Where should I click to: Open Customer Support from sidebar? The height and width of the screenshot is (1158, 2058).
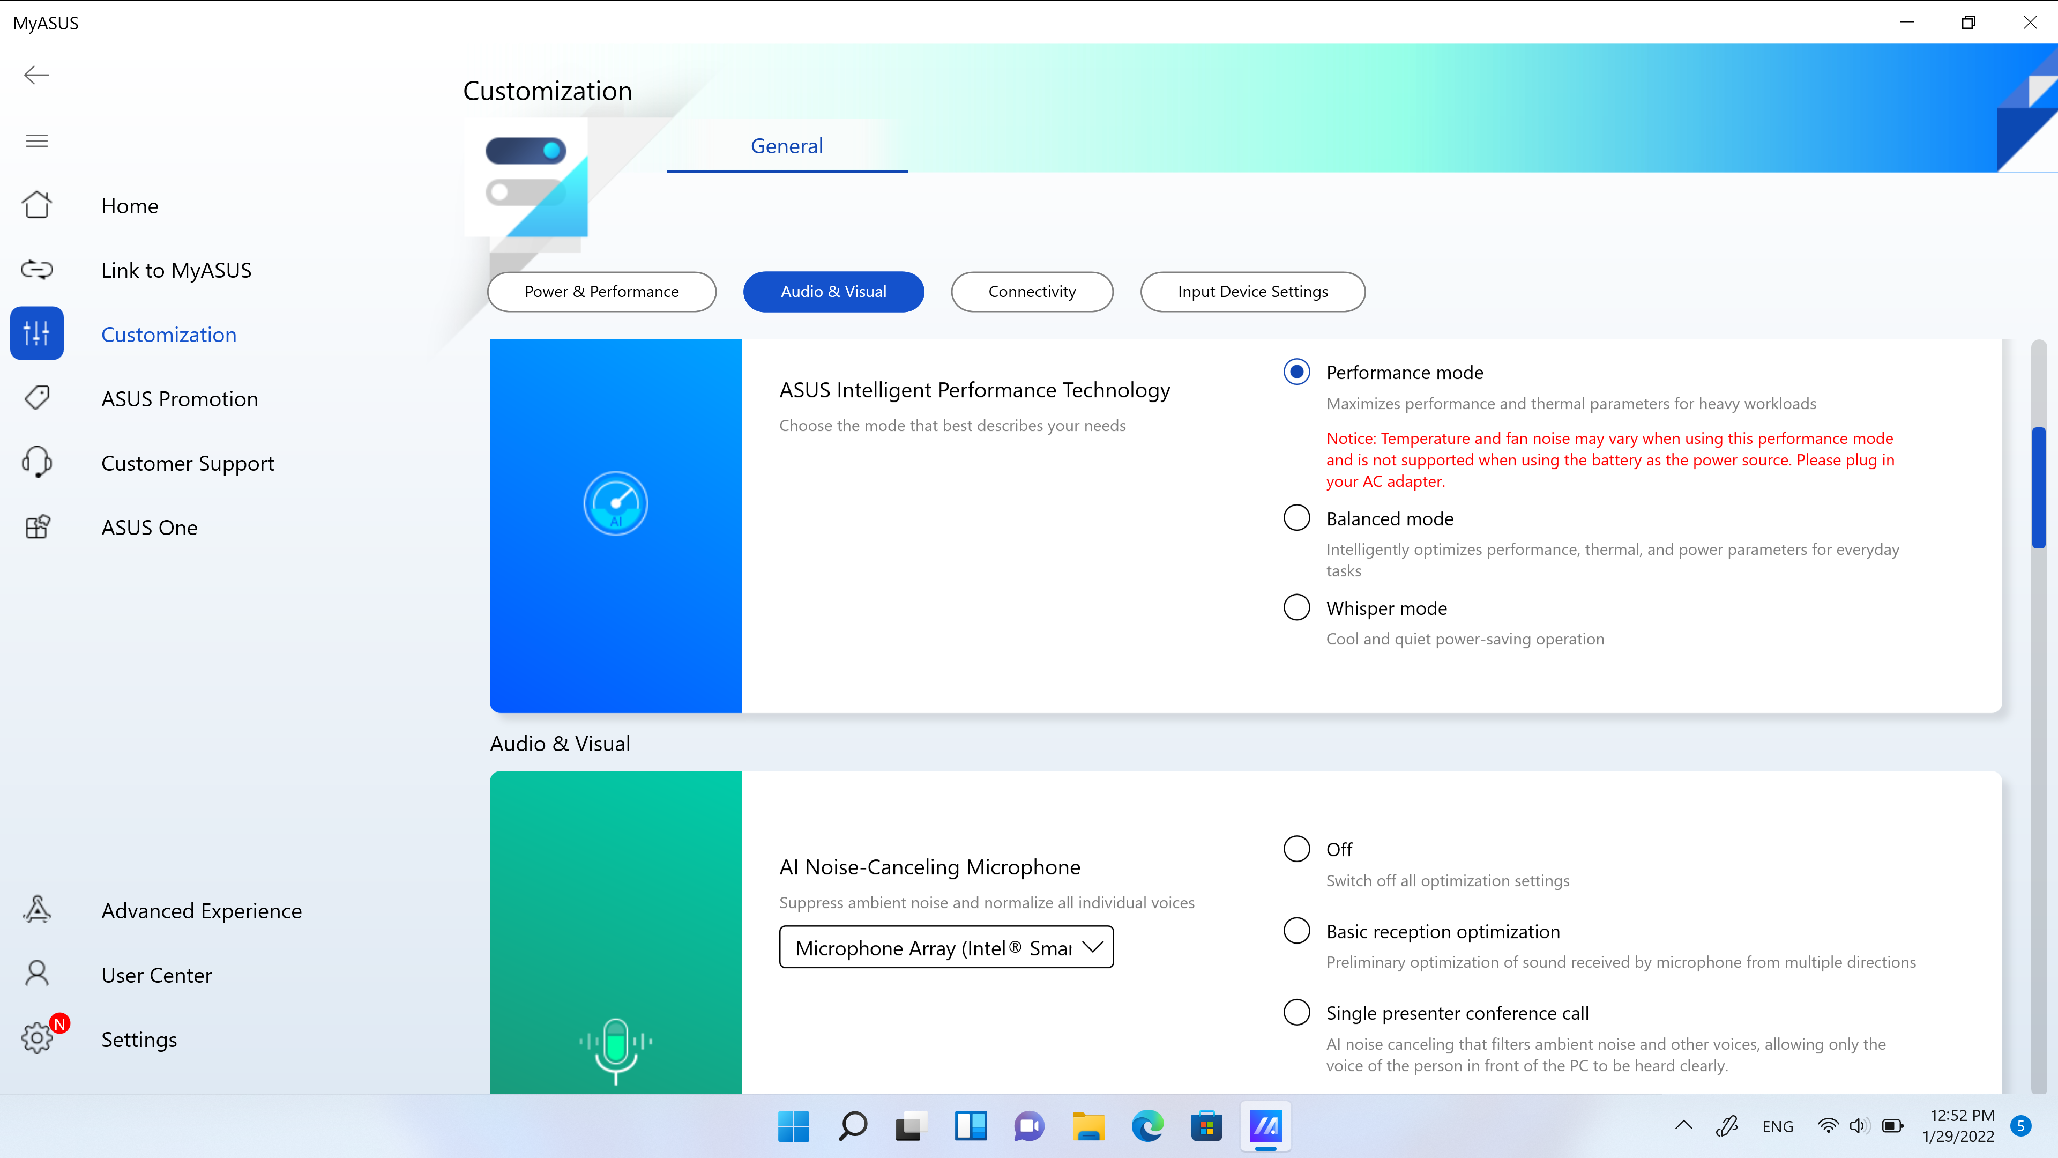[x=187, y=464]
